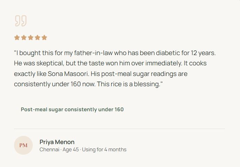The width and height of the screenshot is (240, 167).
Task: Click the large quotation mark icon
Action: (20, 21)
